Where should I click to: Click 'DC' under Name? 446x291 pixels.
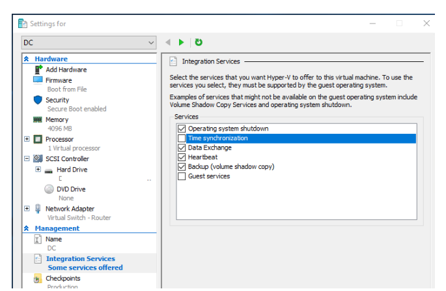[51, 248]
